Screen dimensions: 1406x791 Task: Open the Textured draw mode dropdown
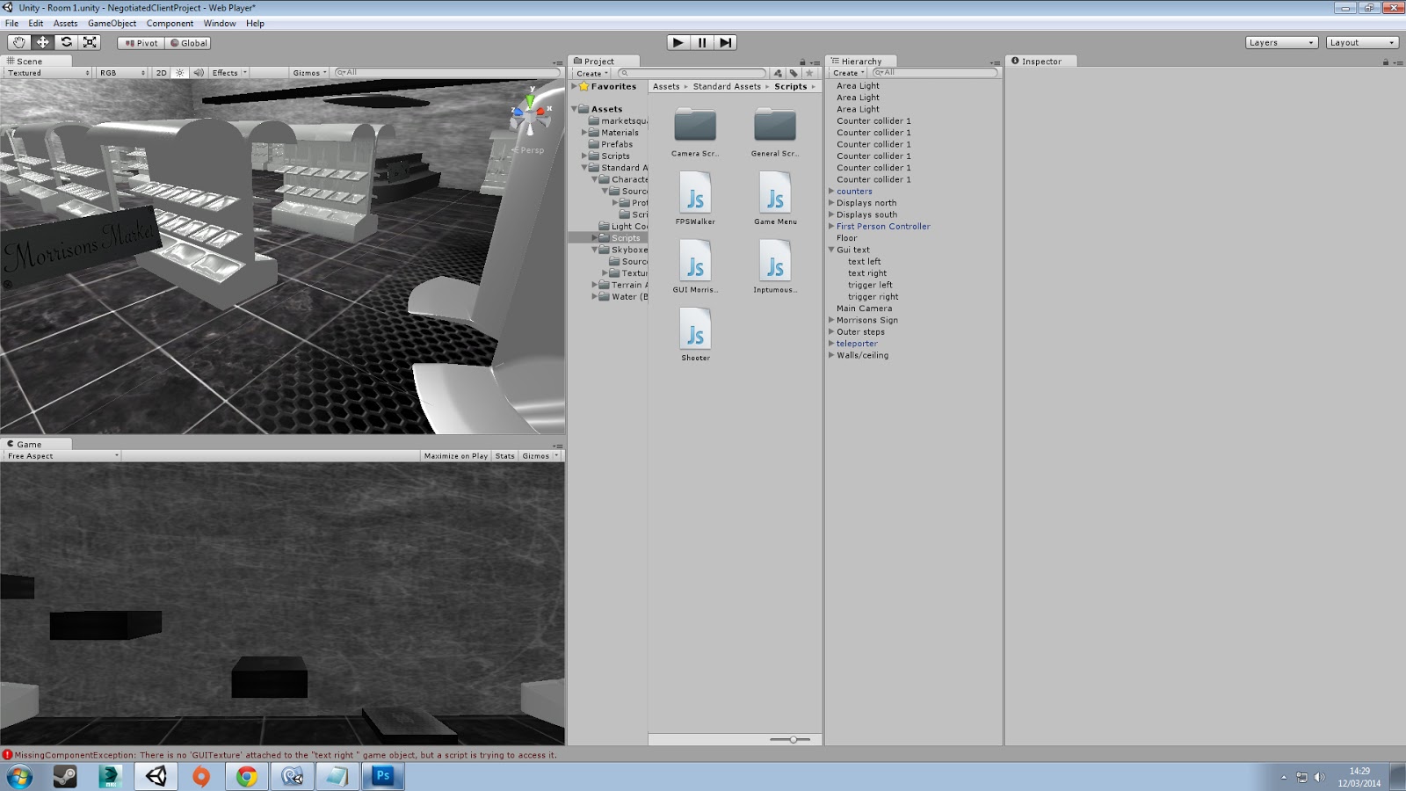(48, 73)
